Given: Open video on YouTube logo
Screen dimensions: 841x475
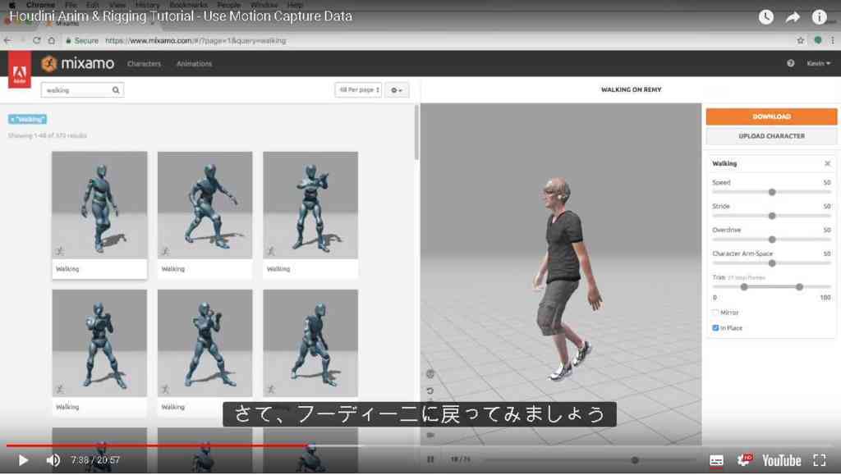Looking at the screenshot, I should coord(782,460).
